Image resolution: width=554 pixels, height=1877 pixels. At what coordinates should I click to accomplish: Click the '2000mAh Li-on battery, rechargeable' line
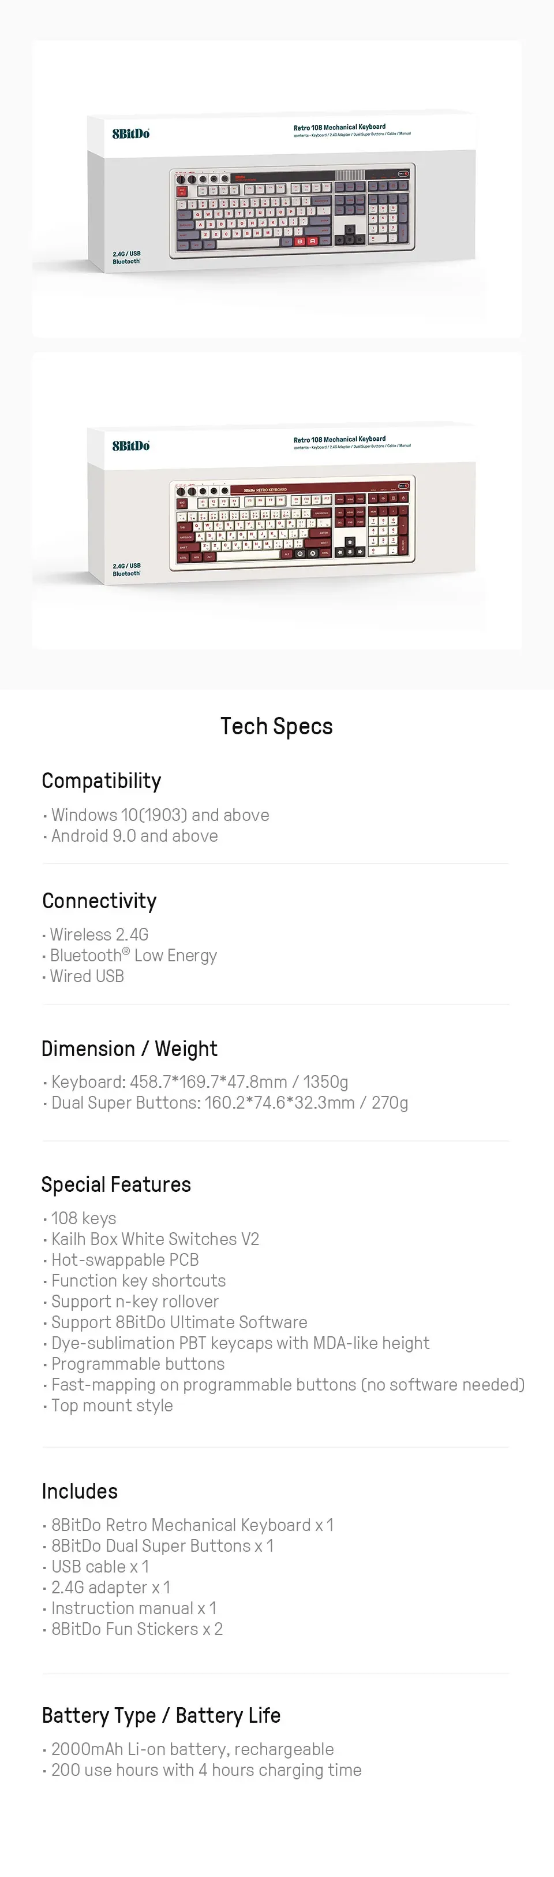pyautogui.click(x=192, y=1749)
